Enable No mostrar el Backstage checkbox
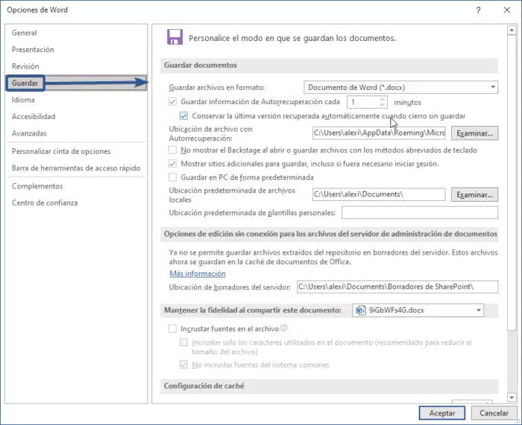 pyautogui.click(x=172, y=150)
